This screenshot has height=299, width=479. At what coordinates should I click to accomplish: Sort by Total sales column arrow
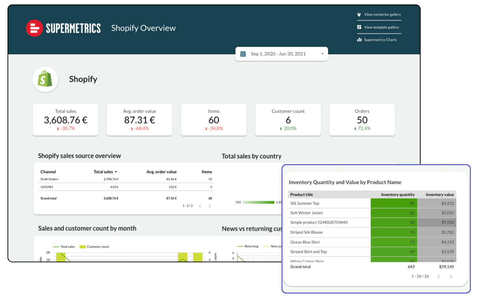(116, 172)
